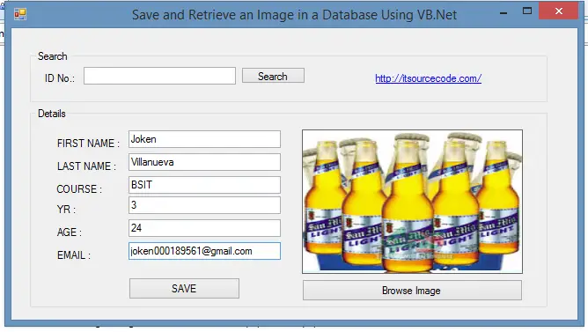Close the Save and Retrieve Image window
Screen dimensions: 588x332
(x=559, y=11)
